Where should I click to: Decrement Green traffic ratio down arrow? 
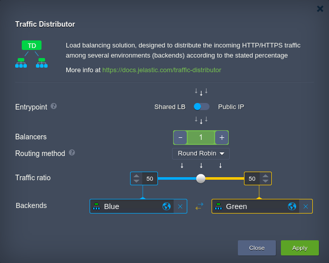[265, 181]
